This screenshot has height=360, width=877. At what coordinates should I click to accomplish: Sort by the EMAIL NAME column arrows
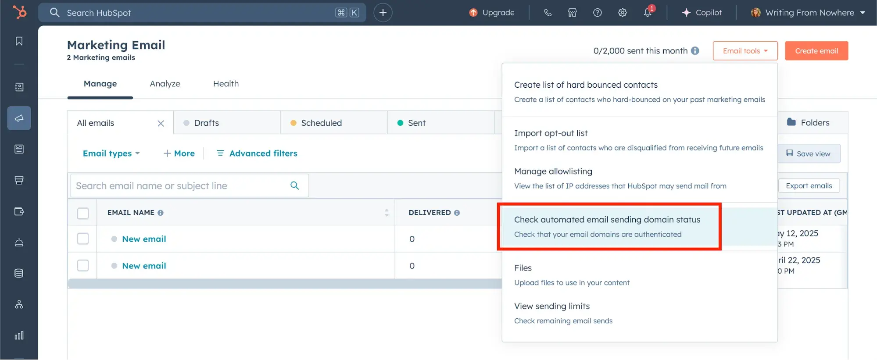pos(387,213)
